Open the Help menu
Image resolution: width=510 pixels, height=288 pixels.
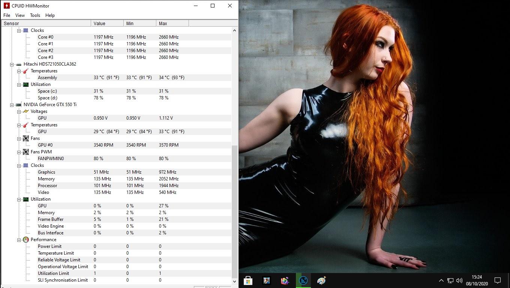[50, 15]
